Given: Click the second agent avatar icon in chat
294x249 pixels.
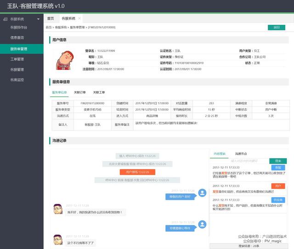Looking at the screenshot, I should (x=202, y=224).
